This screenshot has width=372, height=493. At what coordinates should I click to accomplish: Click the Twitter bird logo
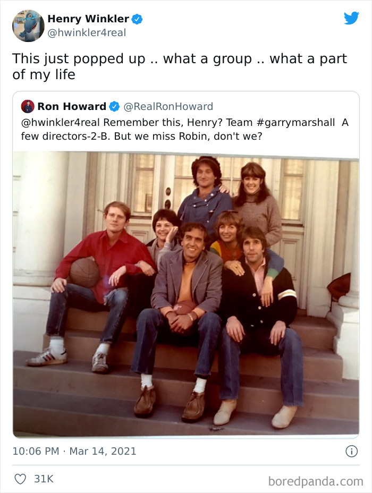[x=352, y=18]
